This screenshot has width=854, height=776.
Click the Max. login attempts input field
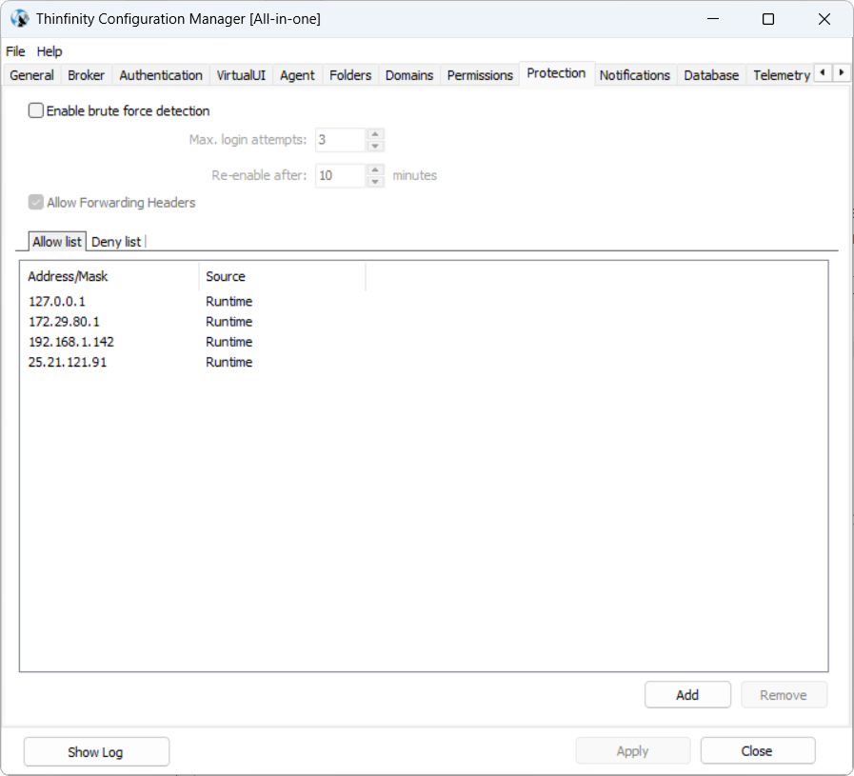[x=341, y=140]
